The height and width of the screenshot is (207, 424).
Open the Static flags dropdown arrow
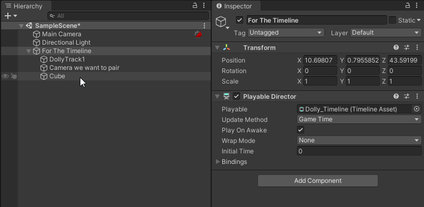pos(419,20)
